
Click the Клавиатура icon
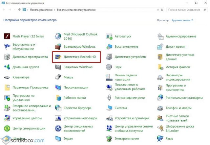(x=7, y=77)
